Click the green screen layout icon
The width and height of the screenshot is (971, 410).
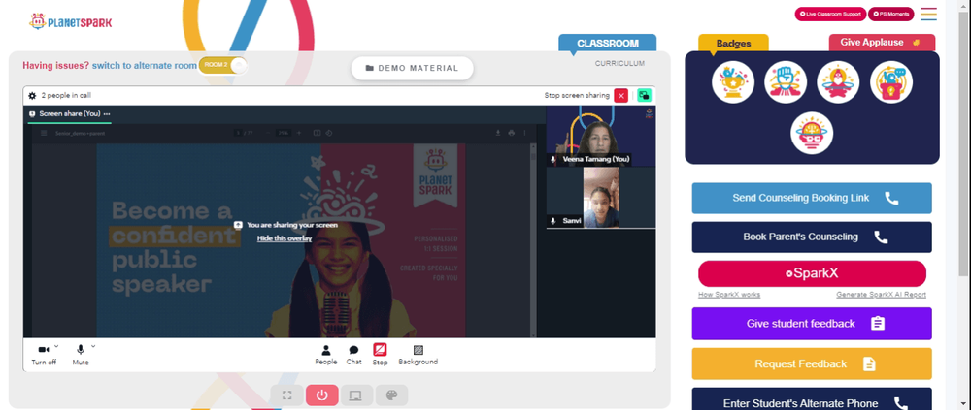coord(645,96)
